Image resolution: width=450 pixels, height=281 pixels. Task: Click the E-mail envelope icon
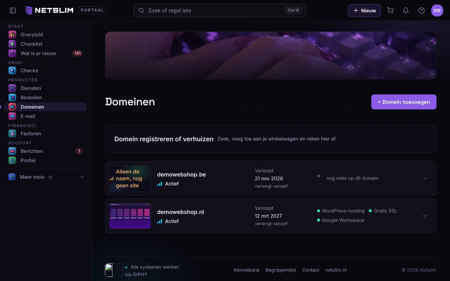(x=12, y=116)
